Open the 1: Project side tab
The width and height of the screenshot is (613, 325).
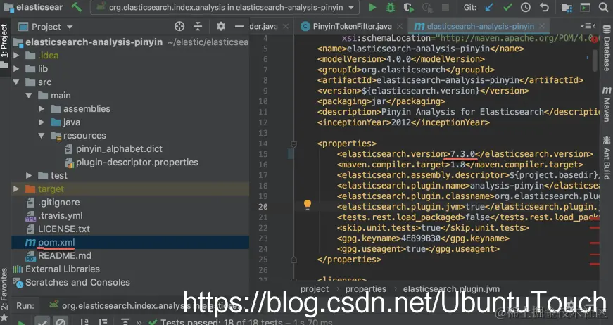4,45
